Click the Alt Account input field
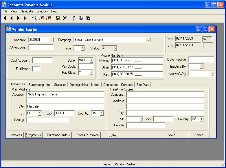 (41, 47)
